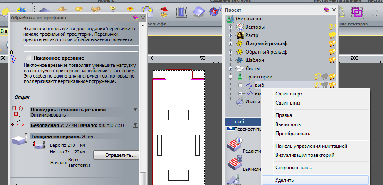This screenshot has height=185, width=383.
Task: Click the Вычислить toolpath calculator icon
Action: coord(235,163)
